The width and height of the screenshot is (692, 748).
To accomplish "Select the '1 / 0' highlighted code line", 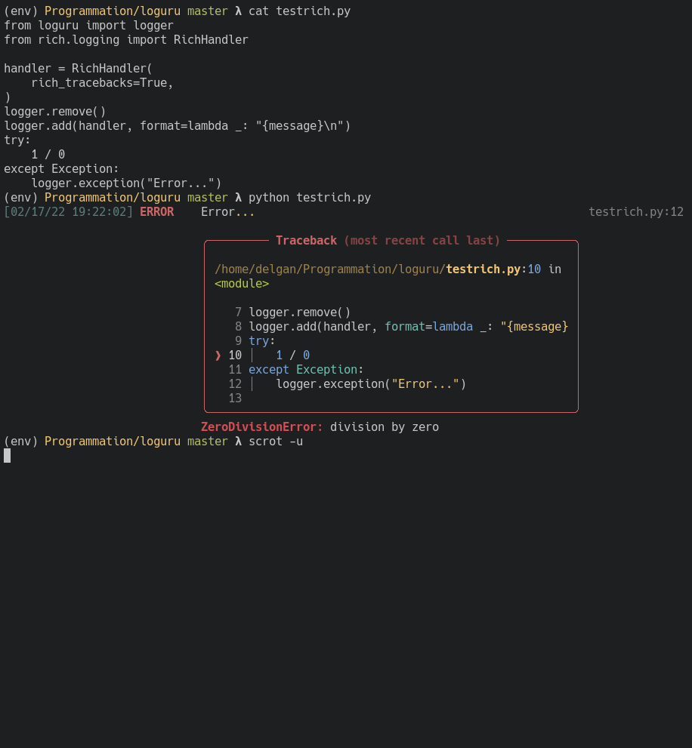I will (x=292, y=355).
